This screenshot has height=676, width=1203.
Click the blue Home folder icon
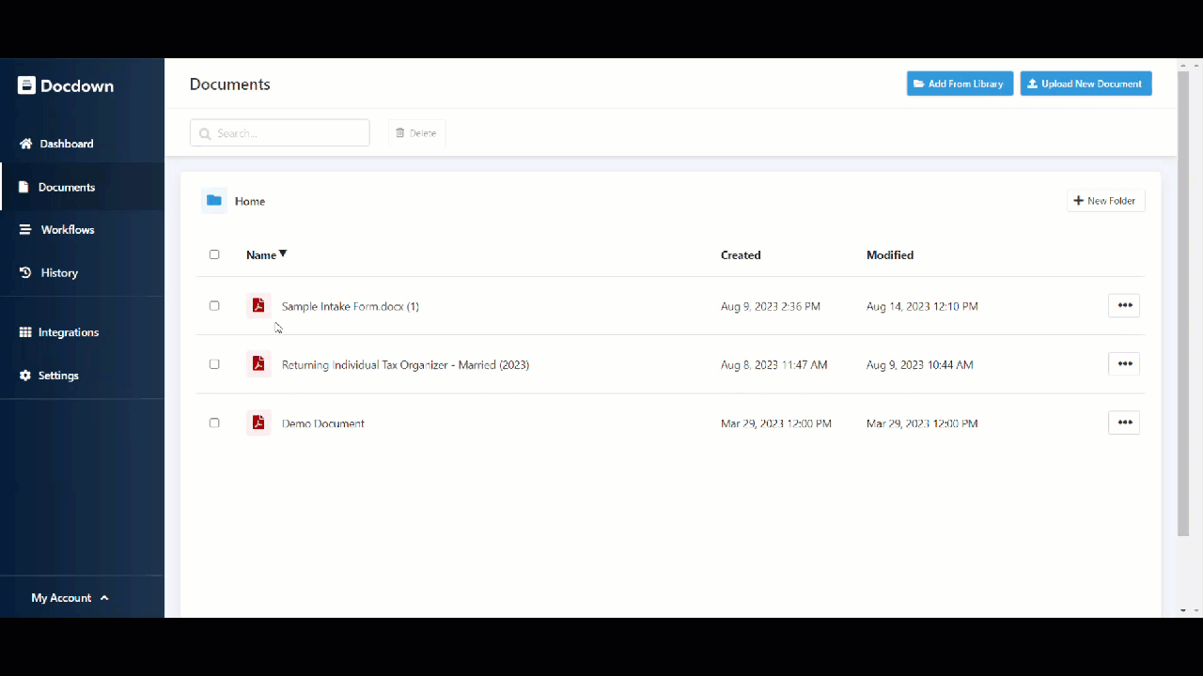click(214, 201)
